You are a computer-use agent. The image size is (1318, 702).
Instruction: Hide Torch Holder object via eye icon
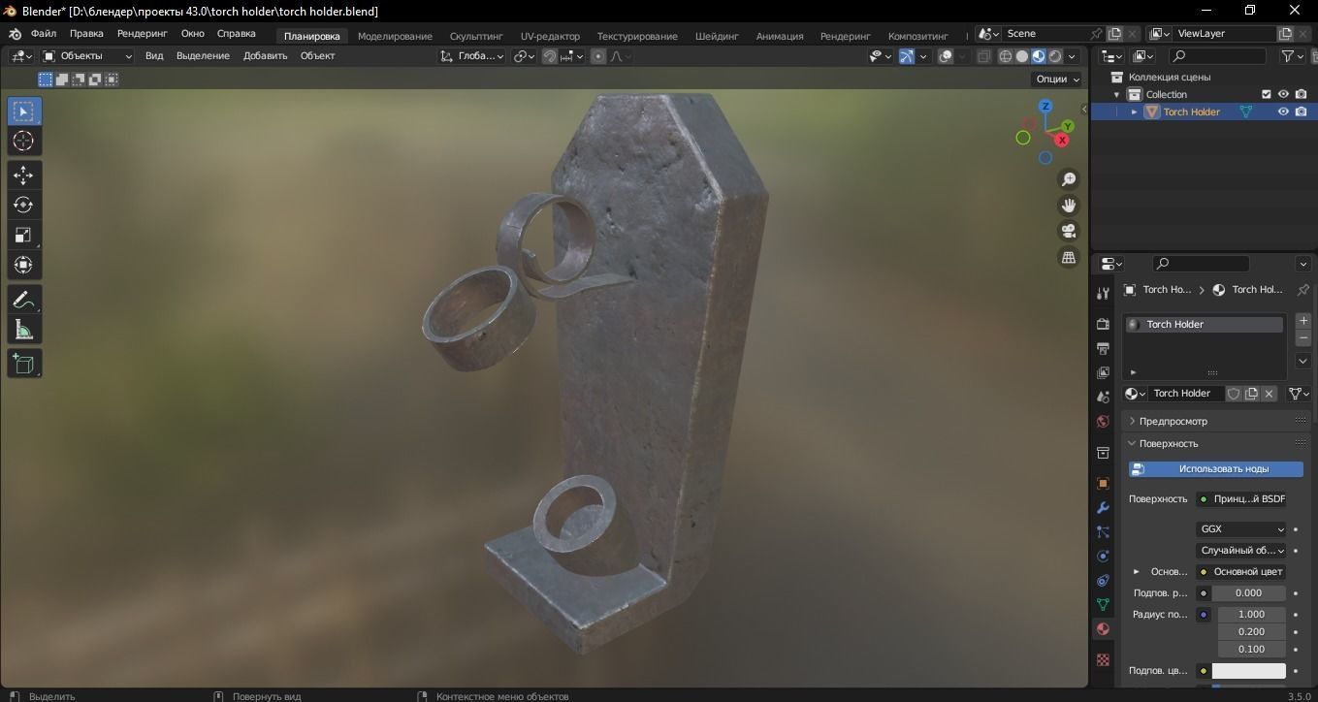coord(1283,112)
